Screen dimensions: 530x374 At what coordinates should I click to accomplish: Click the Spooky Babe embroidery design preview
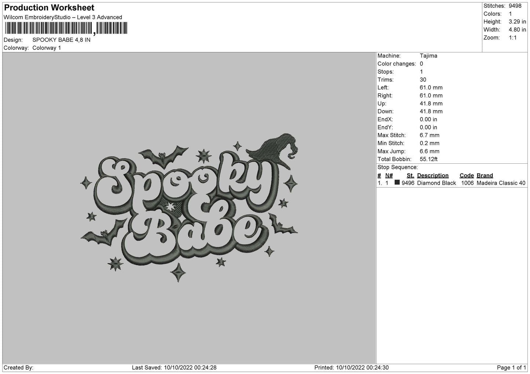(x=189, y=207)
